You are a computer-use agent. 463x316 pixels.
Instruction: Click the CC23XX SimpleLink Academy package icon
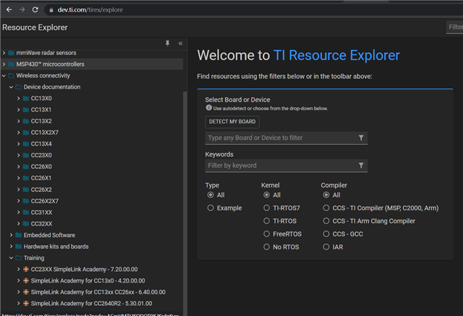pos(26,269)
